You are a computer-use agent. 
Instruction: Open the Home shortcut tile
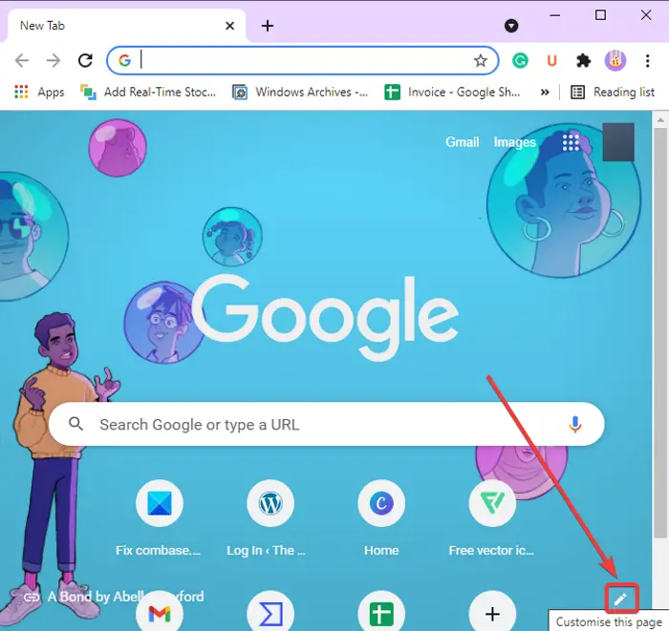point(381,519)
